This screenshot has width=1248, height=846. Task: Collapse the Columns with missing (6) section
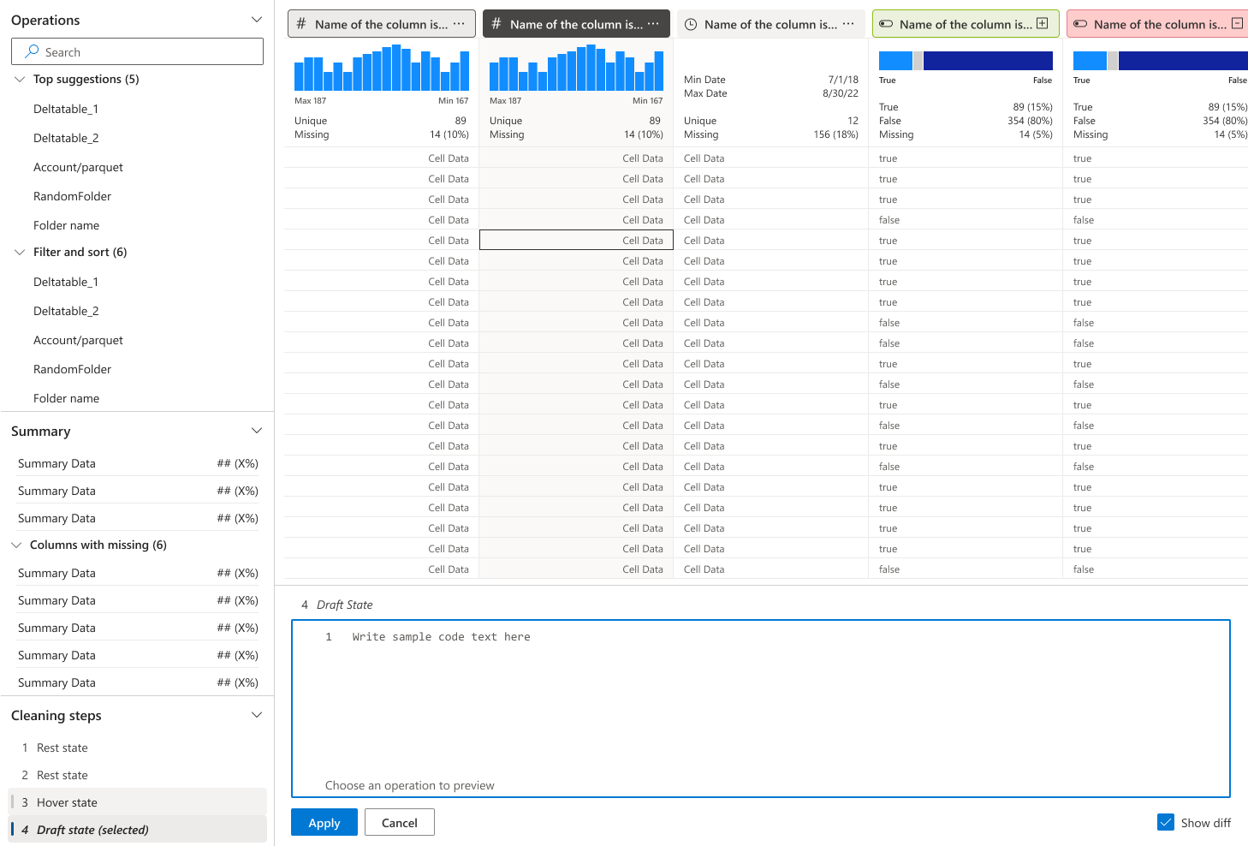16,545
